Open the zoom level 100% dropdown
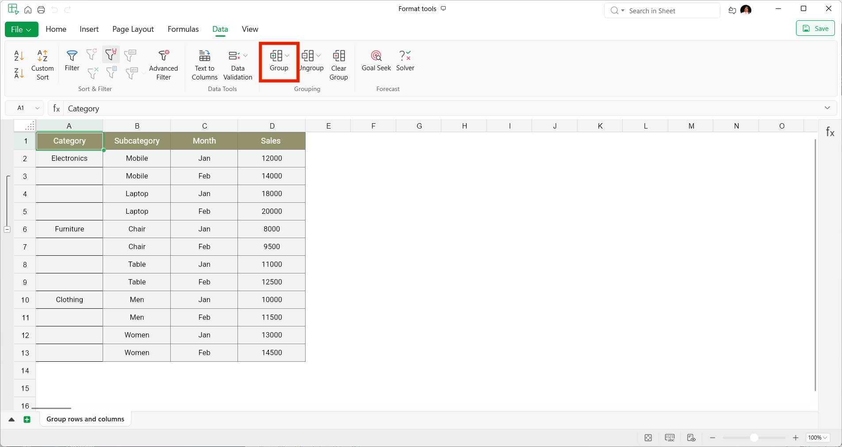Viewport: 842px width, 447px height. click(817, 438)
